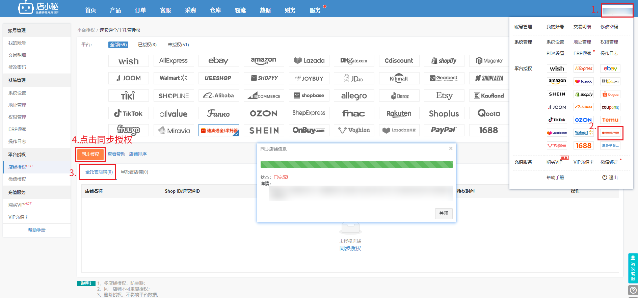
Task: Select the AliExpress platform logo in the grid
Action: click(x=174, y=61)
